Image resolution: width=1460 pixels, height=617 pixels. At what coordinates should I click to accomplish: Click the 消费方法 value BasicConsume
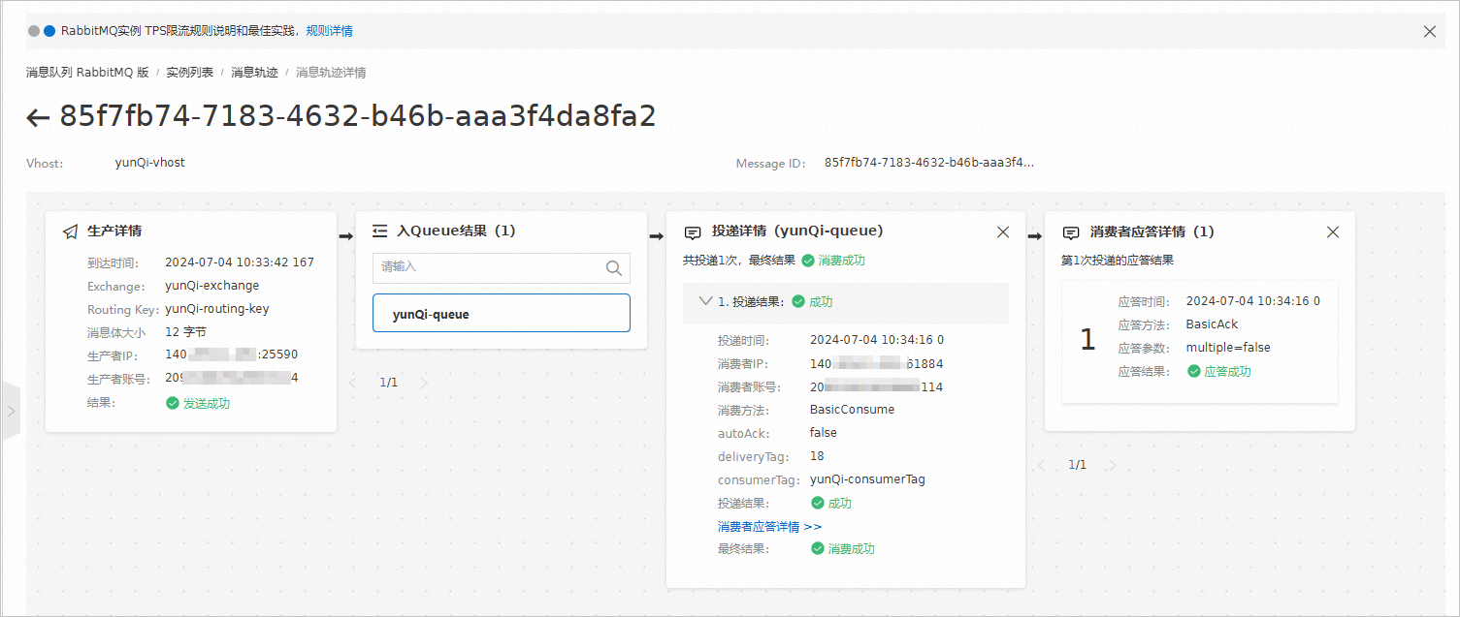(853, 410)
